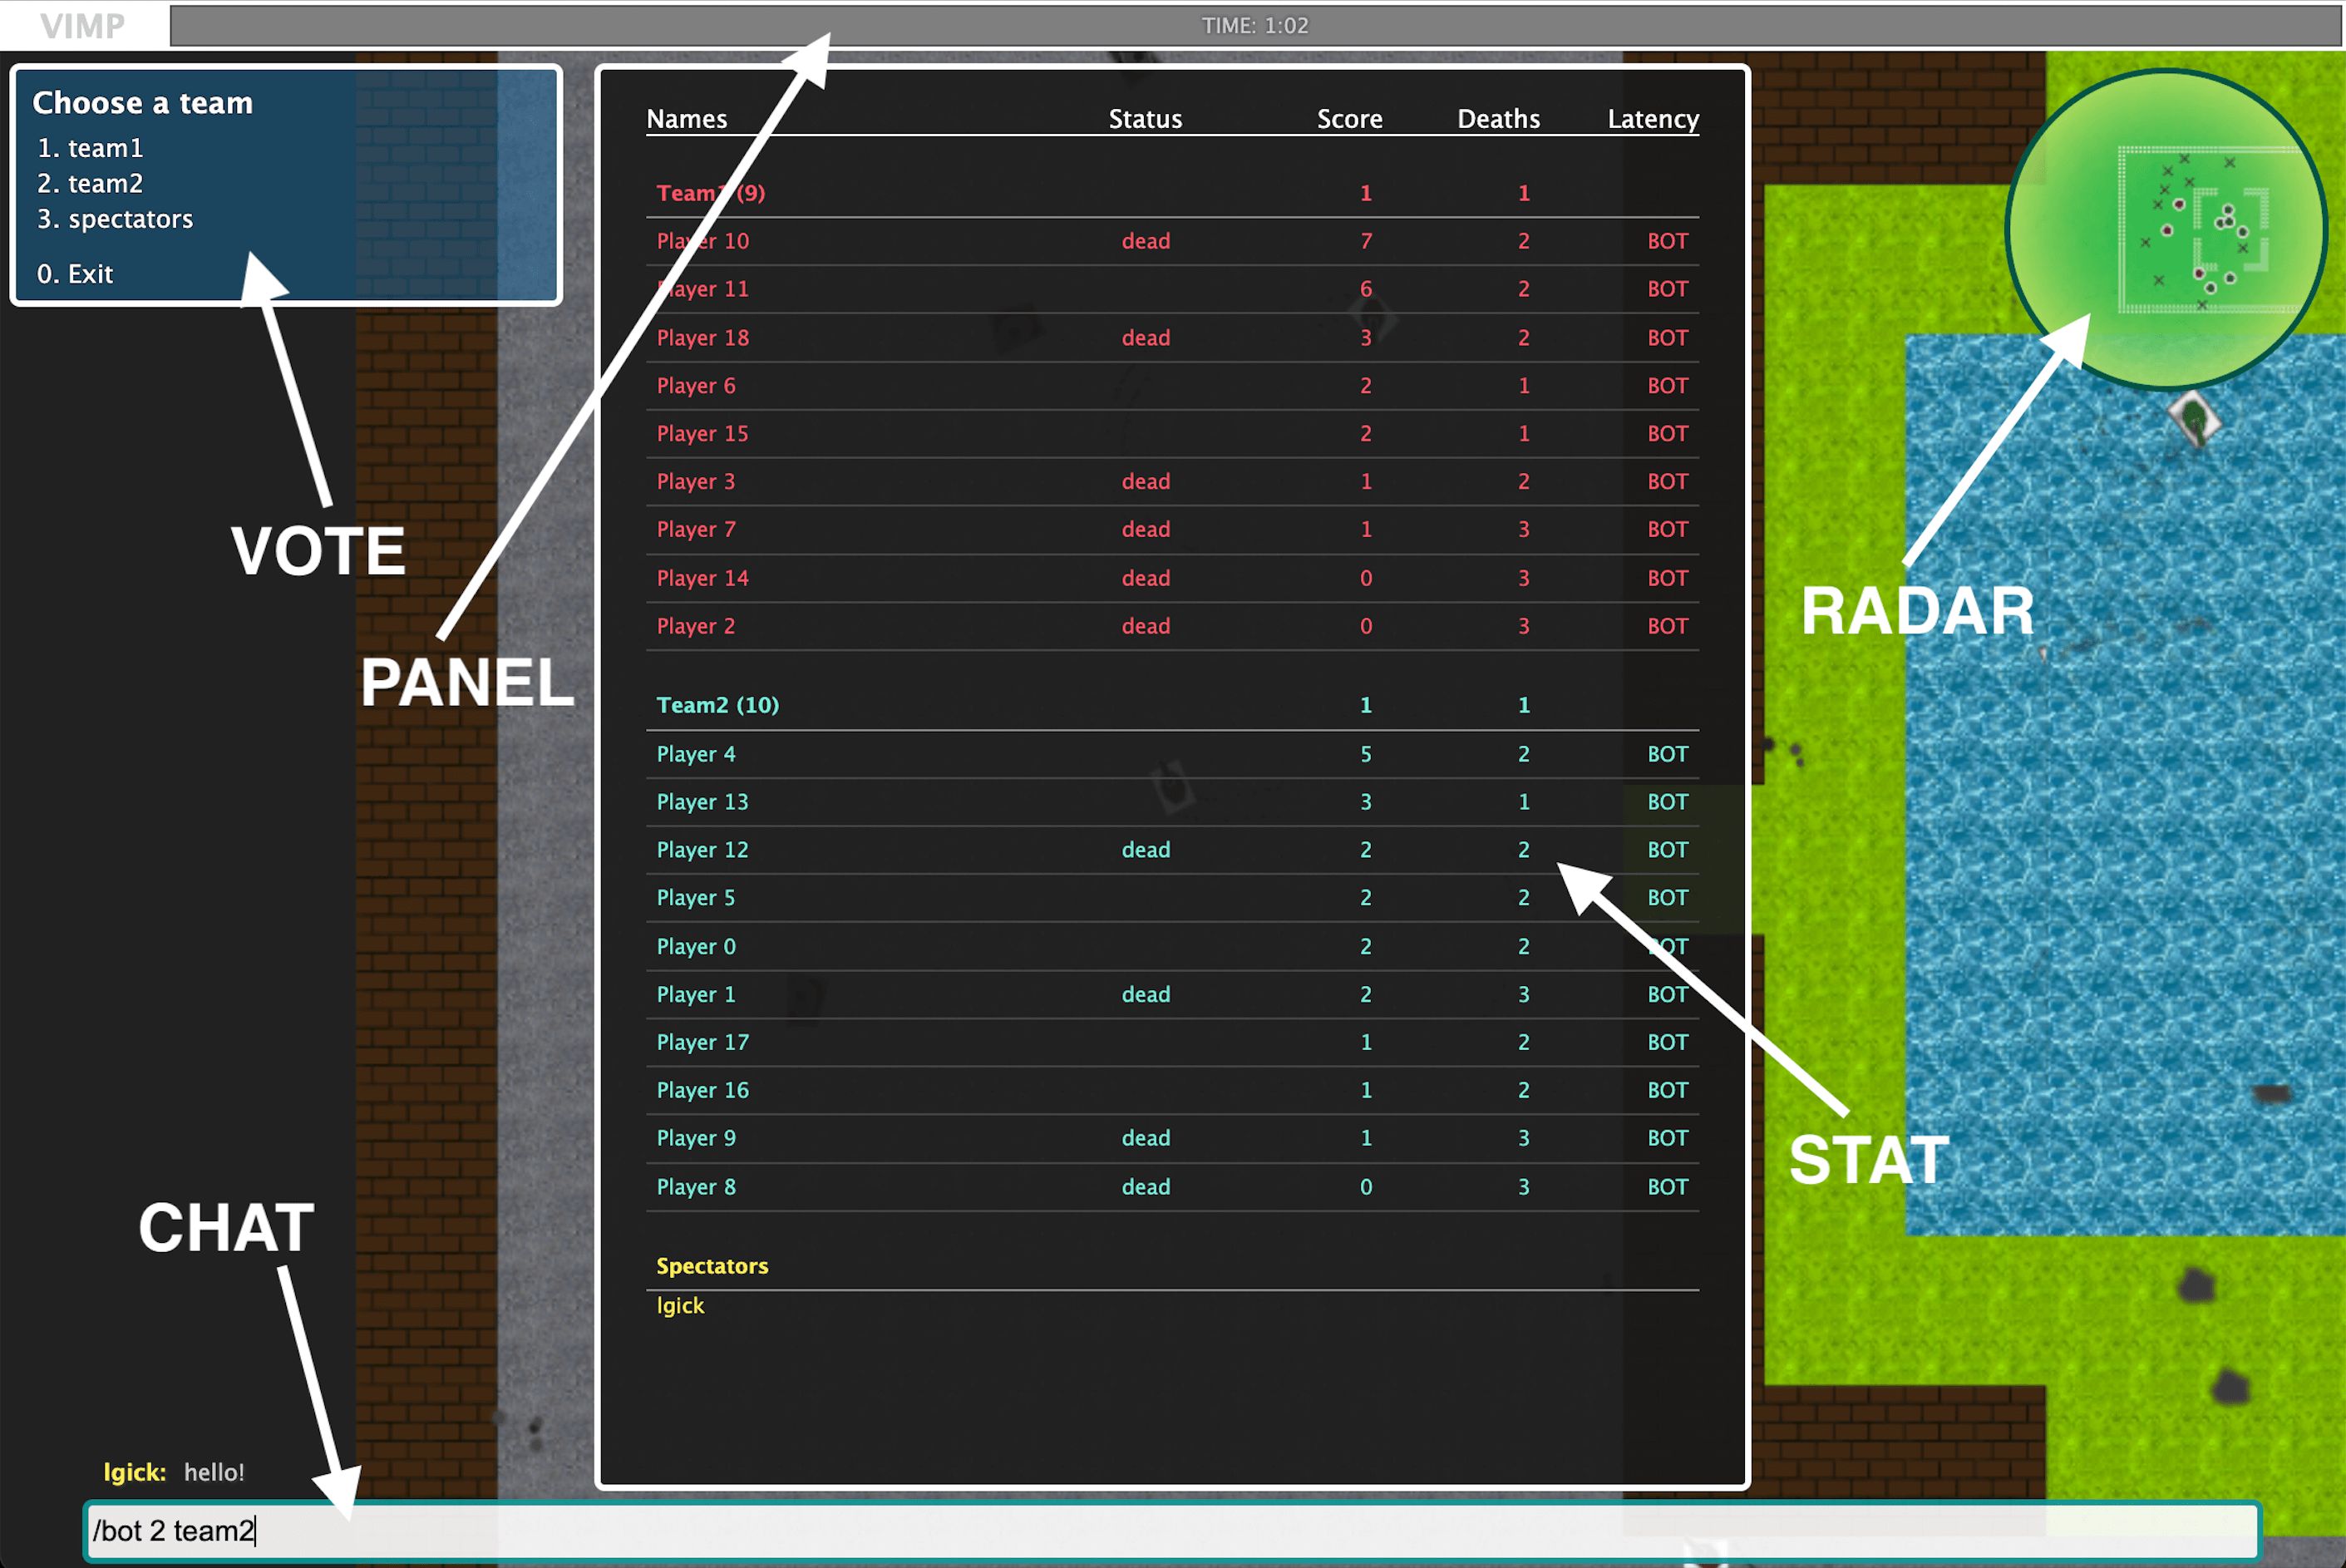Click 'Player 14' name
Screen dimensions: 2346x1568
click(703, 578)
